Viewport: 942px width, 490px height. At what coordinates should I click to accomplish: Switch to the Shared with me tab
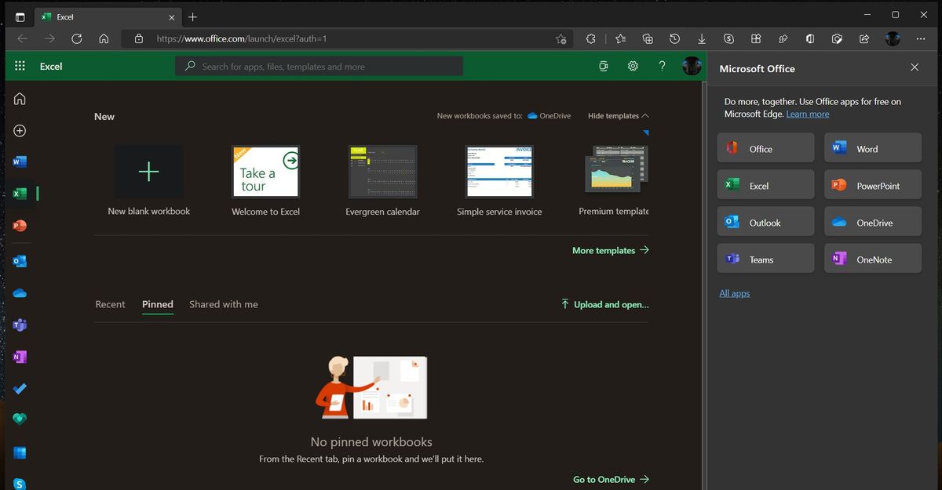click(223, 304)
